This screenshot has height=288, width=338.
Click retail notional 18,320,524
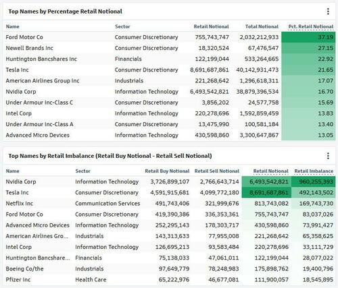tap(214, 48)
